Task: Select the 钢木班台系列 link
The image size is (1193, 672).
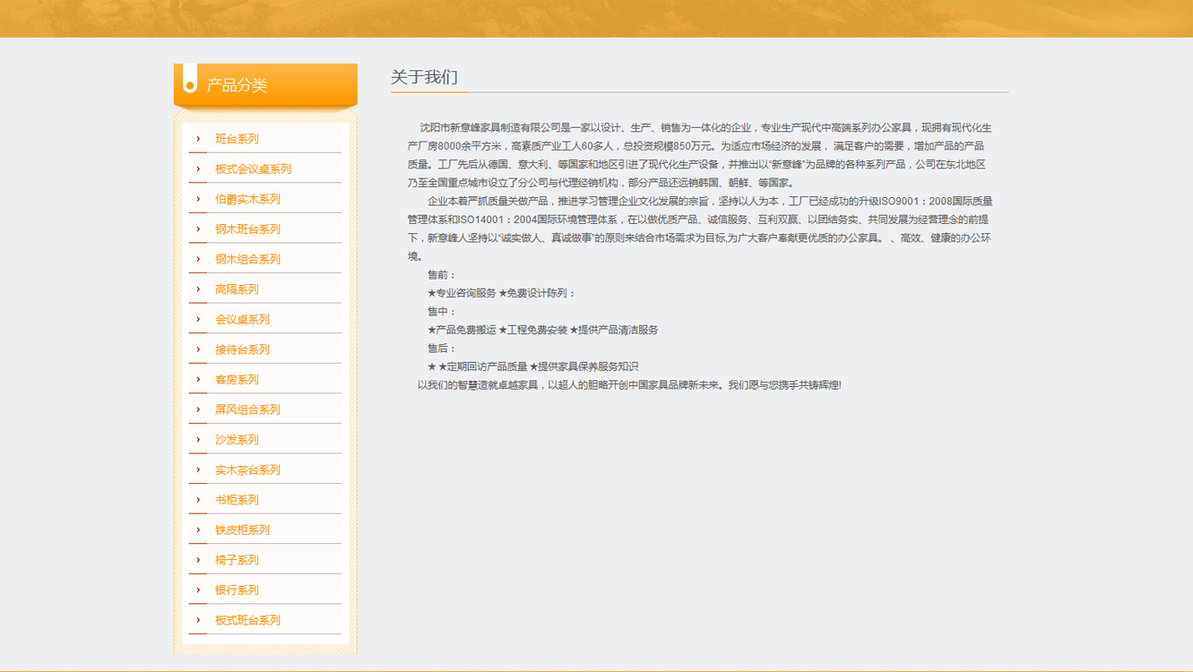Action: pos(247,229)
